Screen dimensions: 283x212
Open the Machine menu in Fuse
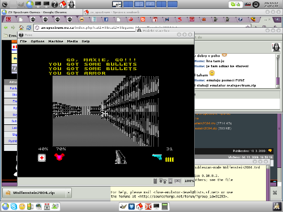point(55,41)
